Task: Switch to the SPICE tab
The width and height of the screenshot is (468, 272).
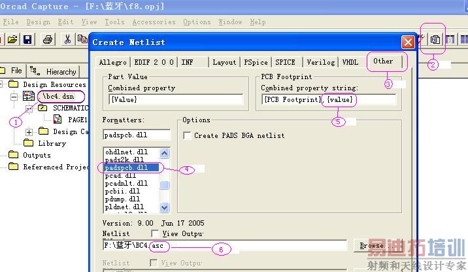Action: (x=287, y=62)
